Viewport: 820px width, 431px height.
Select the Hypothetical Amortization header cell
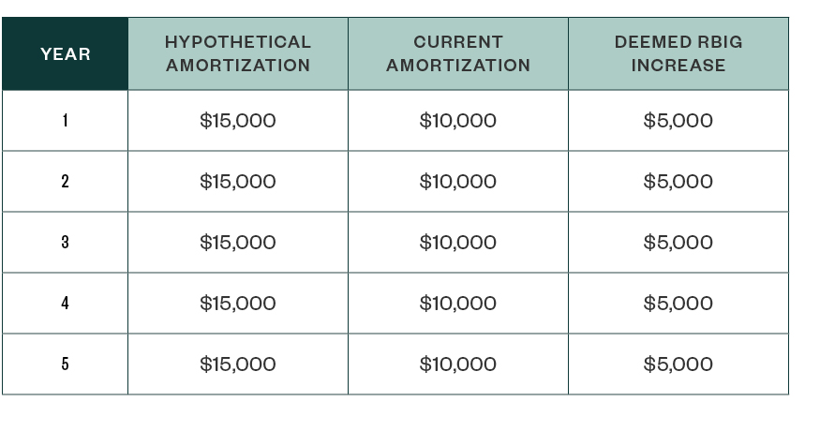237,54
